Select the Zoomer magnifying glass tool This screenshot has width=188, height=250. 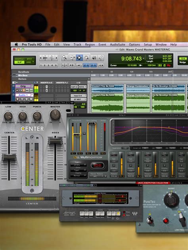tap(64, 57)
